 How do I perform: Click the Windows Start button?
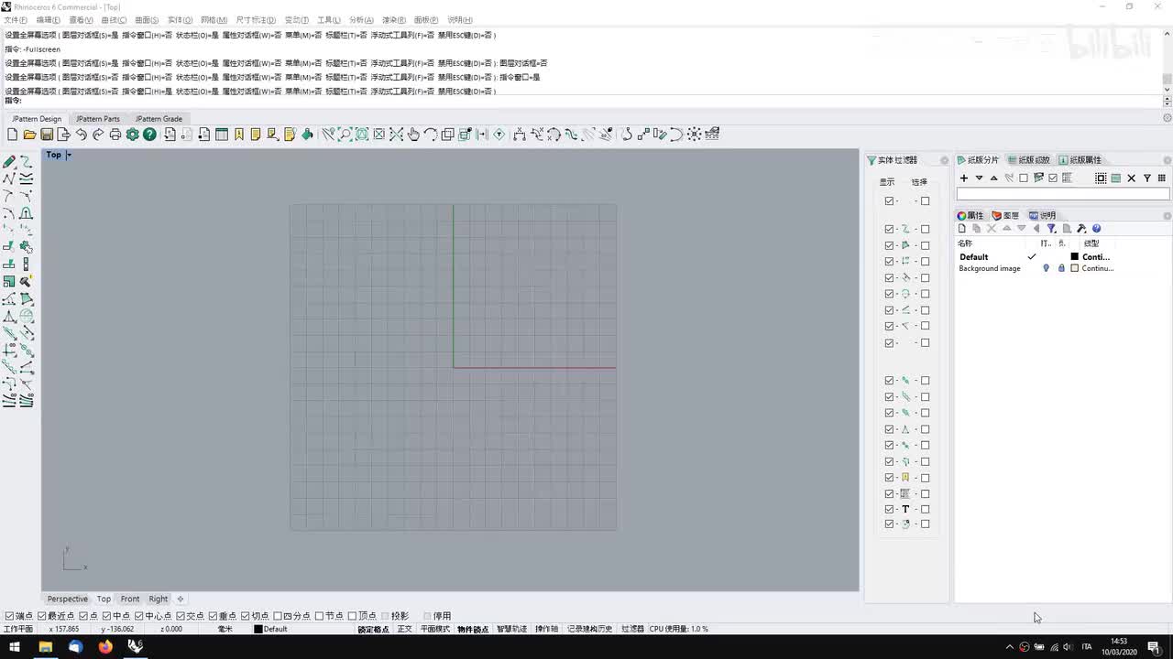tap(15, 647)
